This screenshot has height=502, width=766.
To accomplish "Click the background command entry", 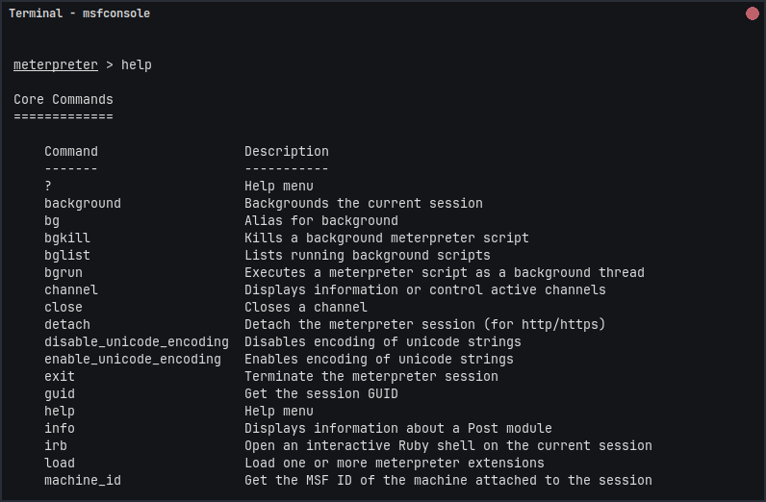I will (83, 204).
